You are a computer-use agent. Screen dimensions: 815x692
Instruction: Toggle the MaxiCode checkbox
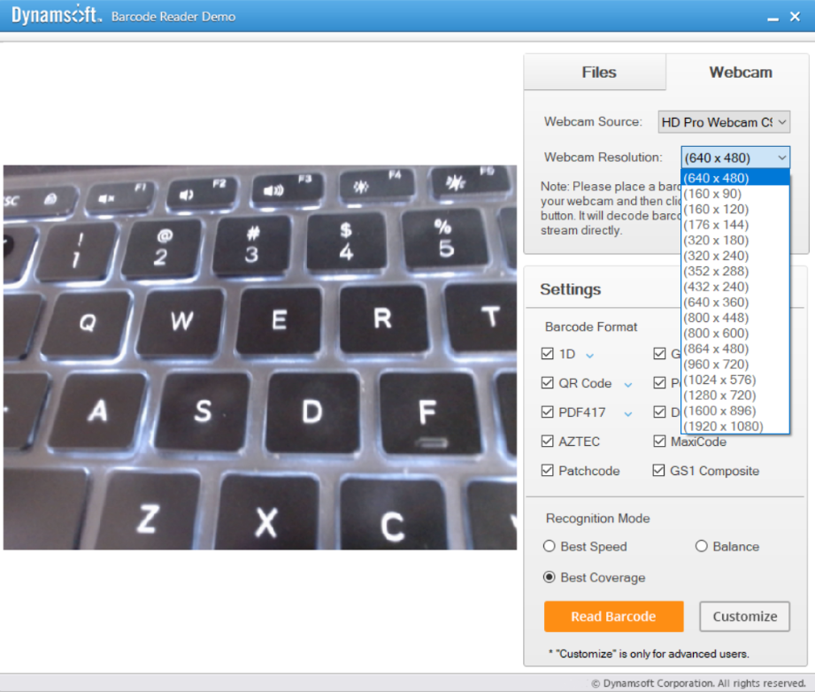(x=659, y=441)
